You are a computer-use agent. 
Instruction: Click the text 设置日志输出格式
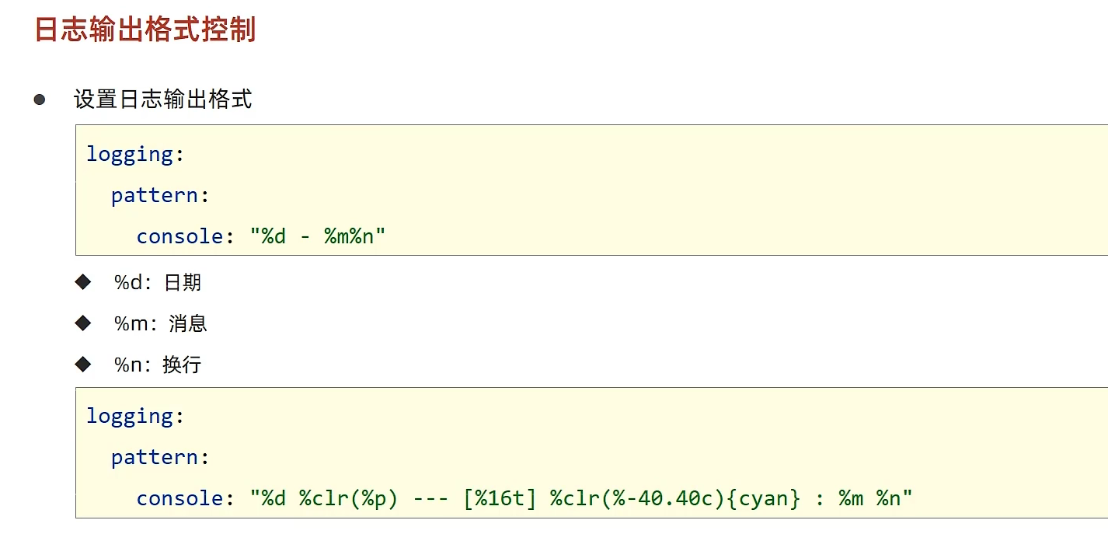pyautogui.click(x=163, y=99)
